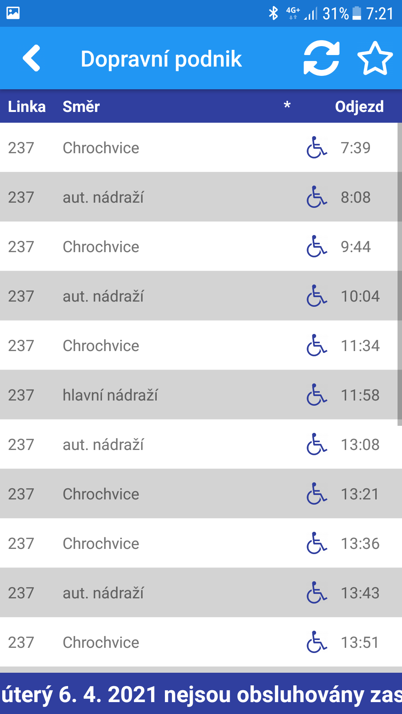This screenshot has width=402, height=714.
Task: Tap wheelchair icon for 7:39 departure
Action: [x=317, y=148]
